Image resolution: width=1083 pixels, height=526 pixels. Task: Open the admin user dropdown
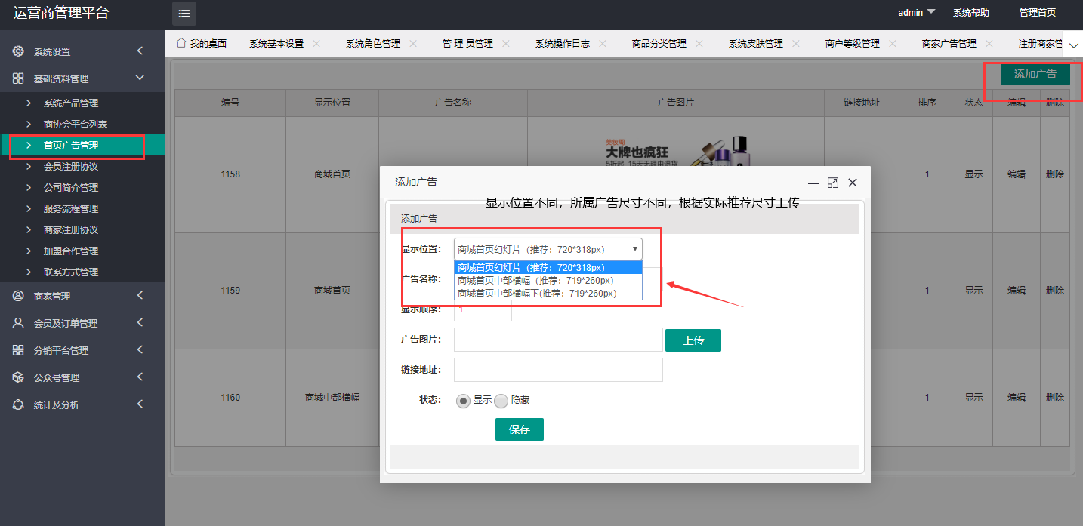point(916,13)
